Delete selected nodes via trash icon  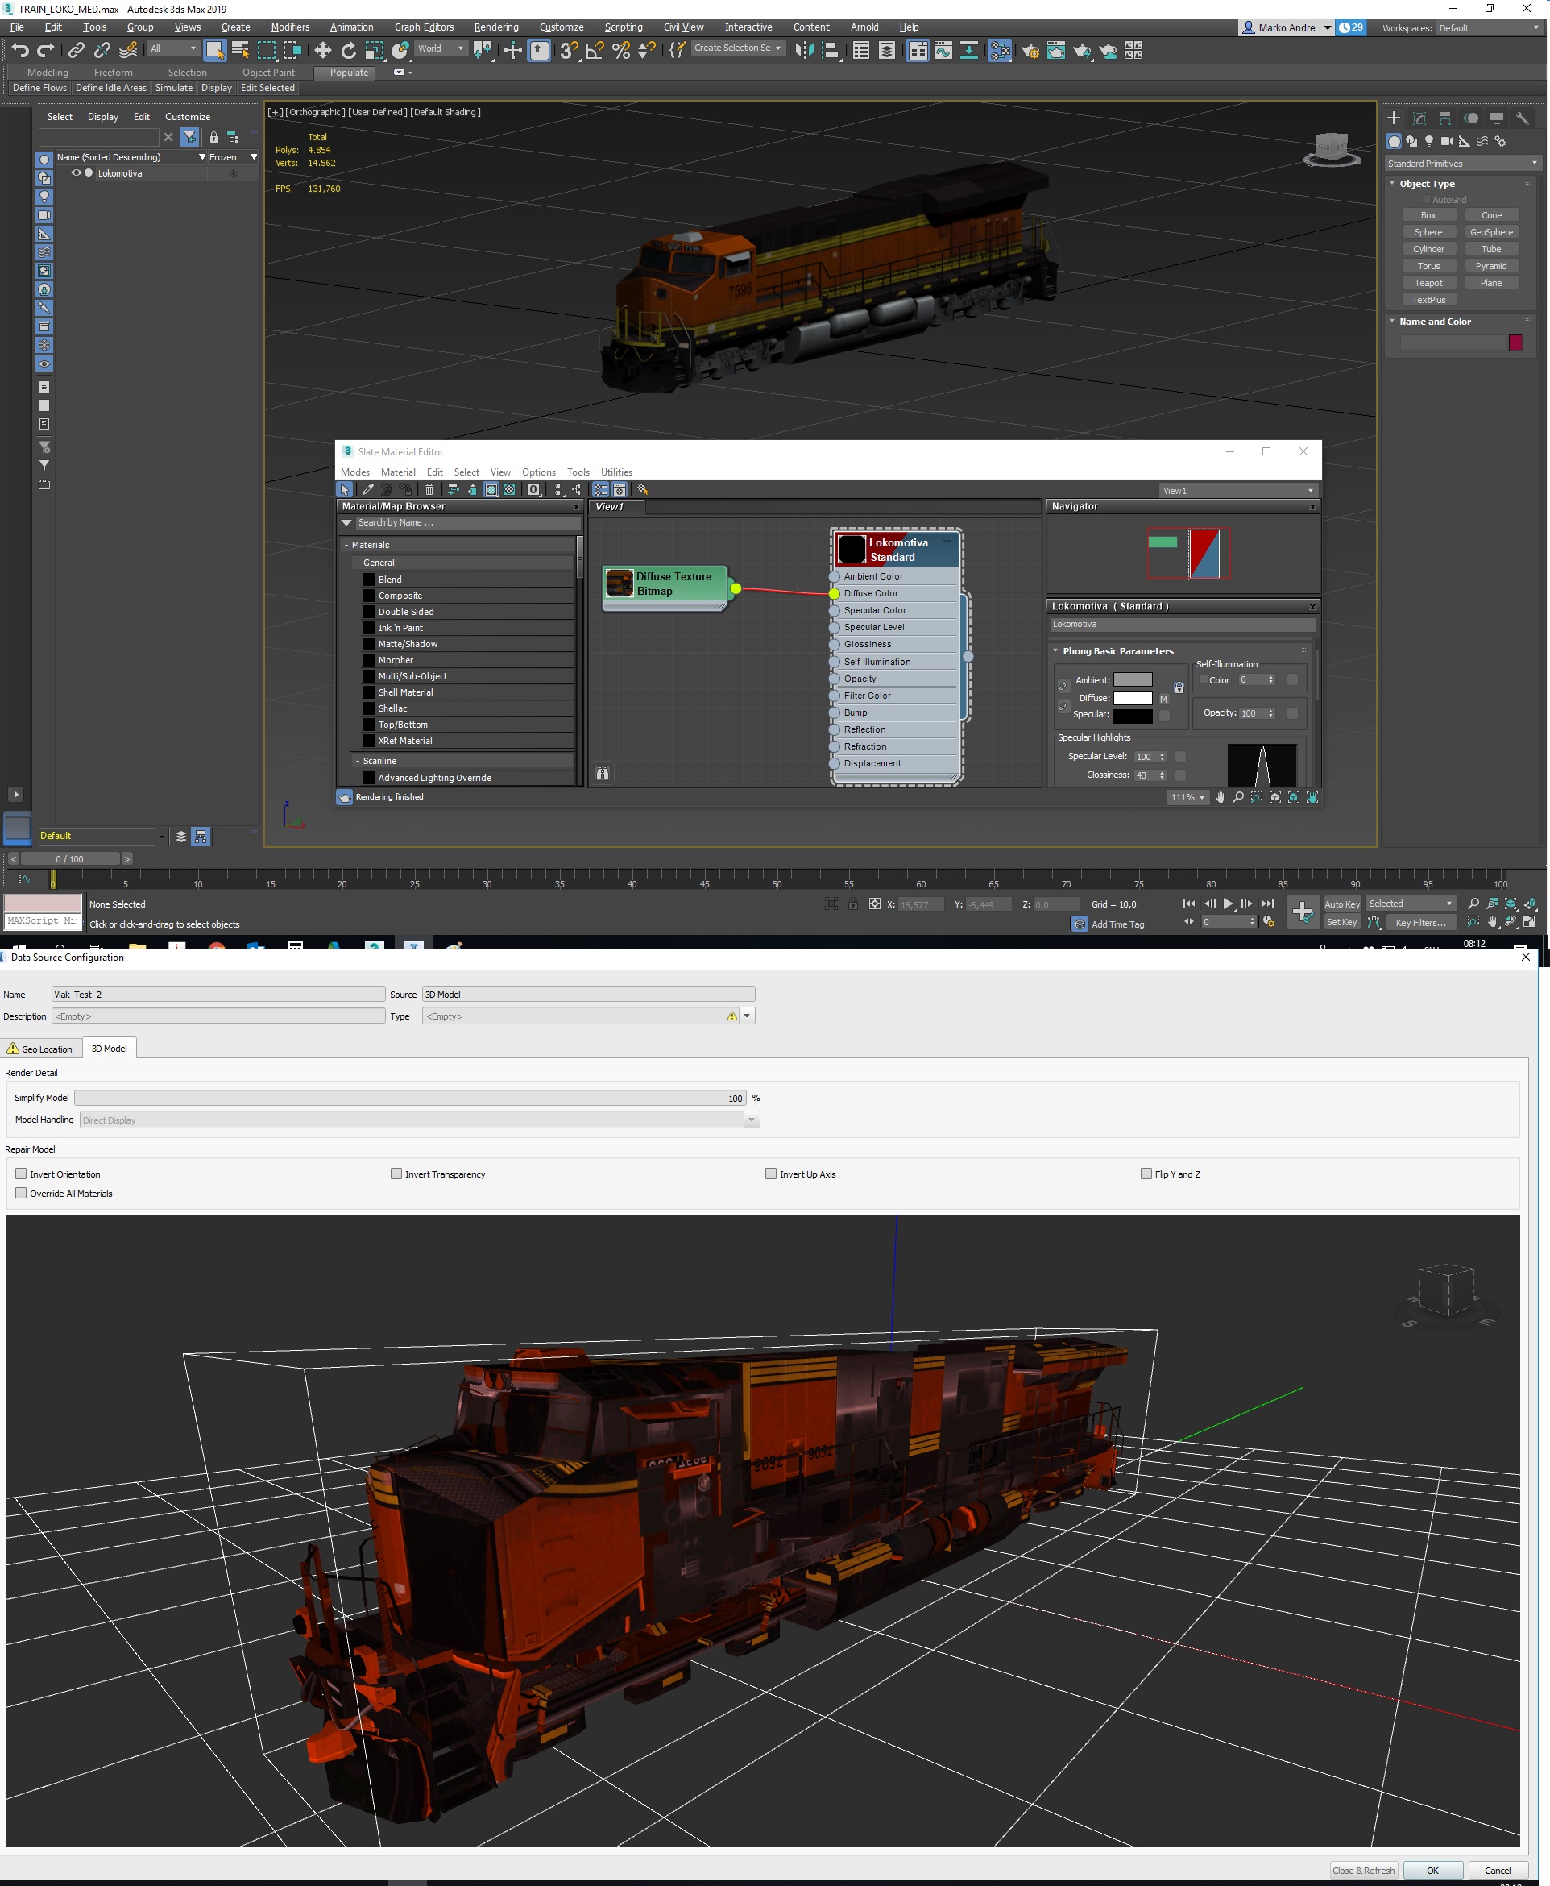point(429,488)
